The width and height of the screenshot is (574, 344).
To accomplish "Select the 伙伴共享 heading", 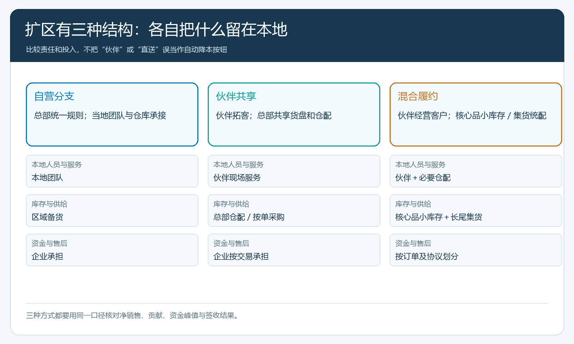I will click(x=236, y=96).
